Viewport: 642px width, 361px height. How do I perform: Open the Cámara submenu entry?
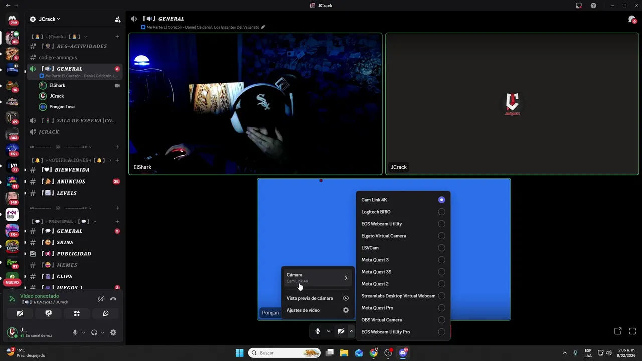tap(317, 278)
